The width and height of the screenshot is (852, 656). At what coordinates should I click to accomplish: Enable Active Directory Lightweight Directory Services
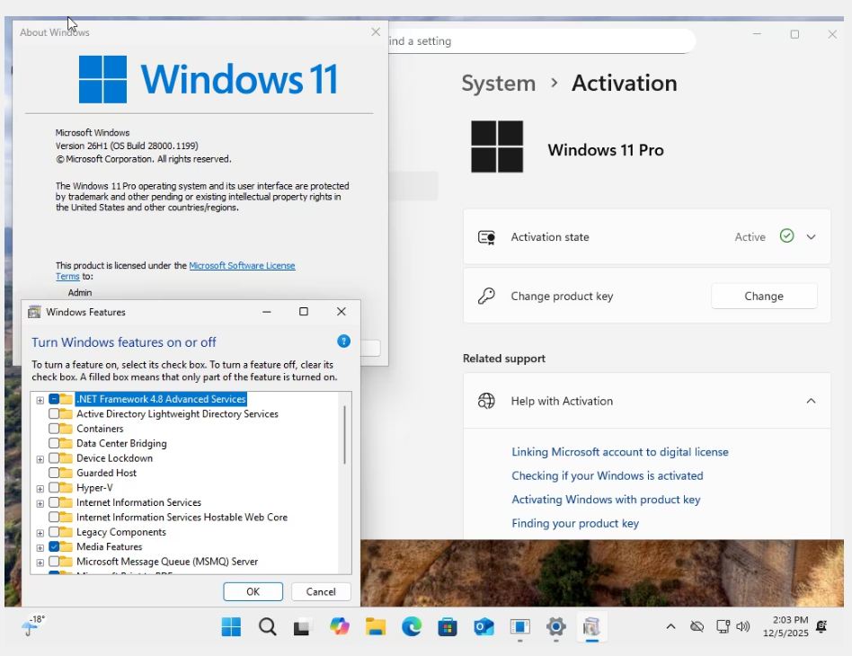[54, 413]
